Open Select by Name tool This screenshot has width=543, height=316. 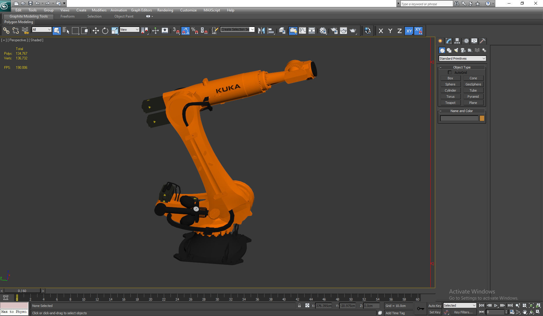click(x=66, y=30)
